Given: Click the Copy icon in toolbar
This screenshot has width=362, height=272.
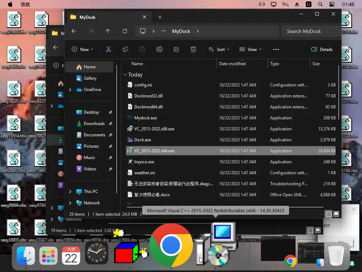Looking at the screenshot, I should tap(125, 49).
